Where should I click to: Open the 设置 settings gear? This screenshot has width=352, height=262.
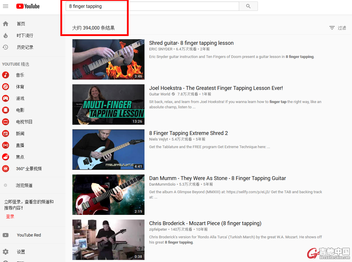point(6,252)
